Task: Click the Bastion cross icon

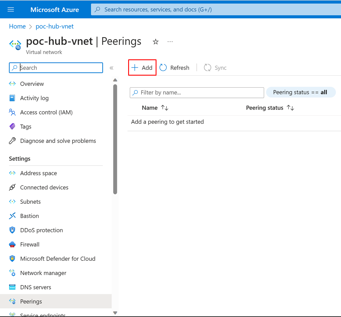Action: 12,216
